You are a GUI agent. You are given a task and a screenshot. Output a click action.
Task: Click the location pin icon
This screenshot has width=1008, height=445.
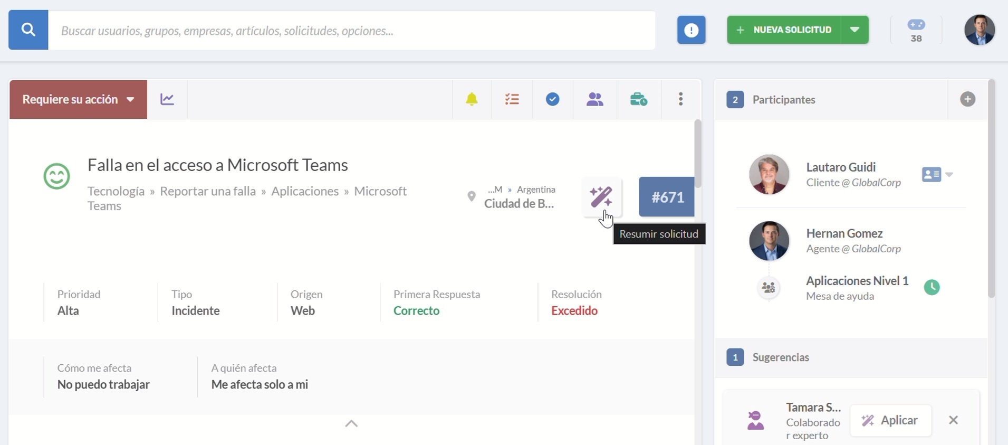tap(472, 196)
